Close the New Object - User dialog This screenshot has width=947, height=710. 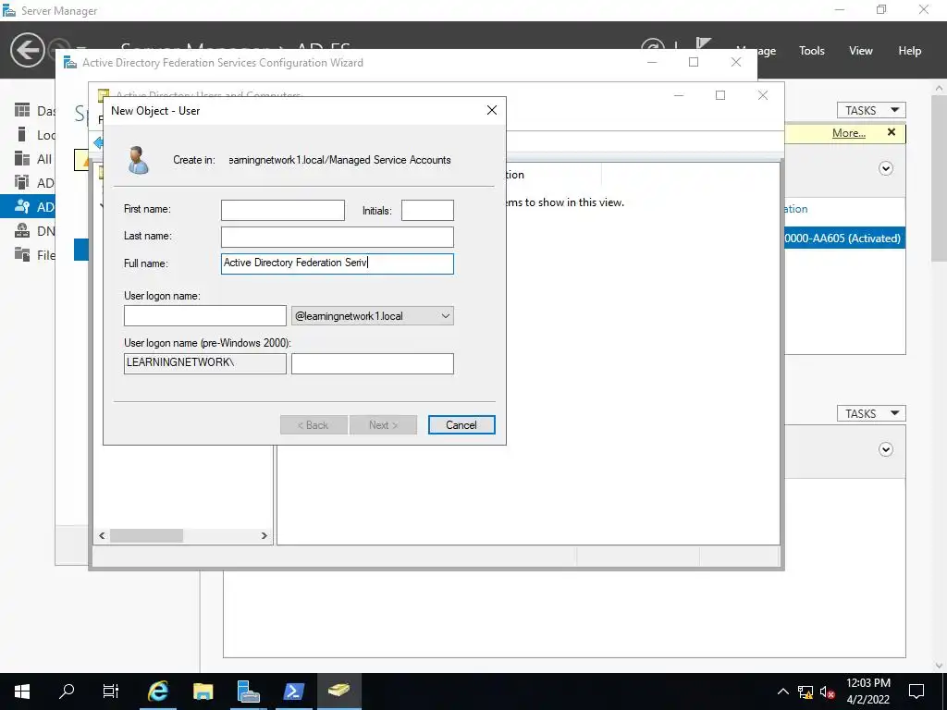(492, 110)
